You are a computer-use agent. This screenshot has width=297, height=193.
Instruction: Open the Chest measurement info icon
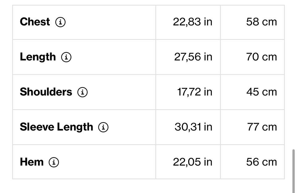tap(60, 22)
